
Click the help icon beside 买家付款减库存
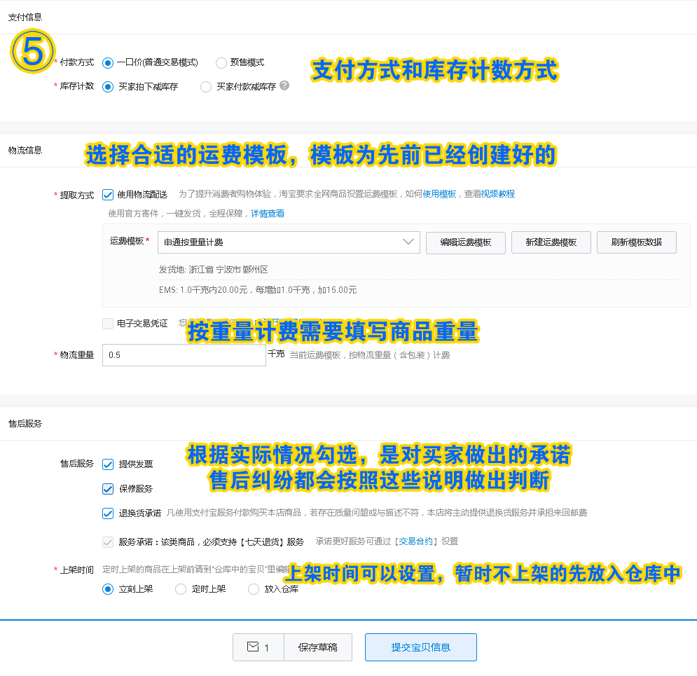[x=283, y=87]
